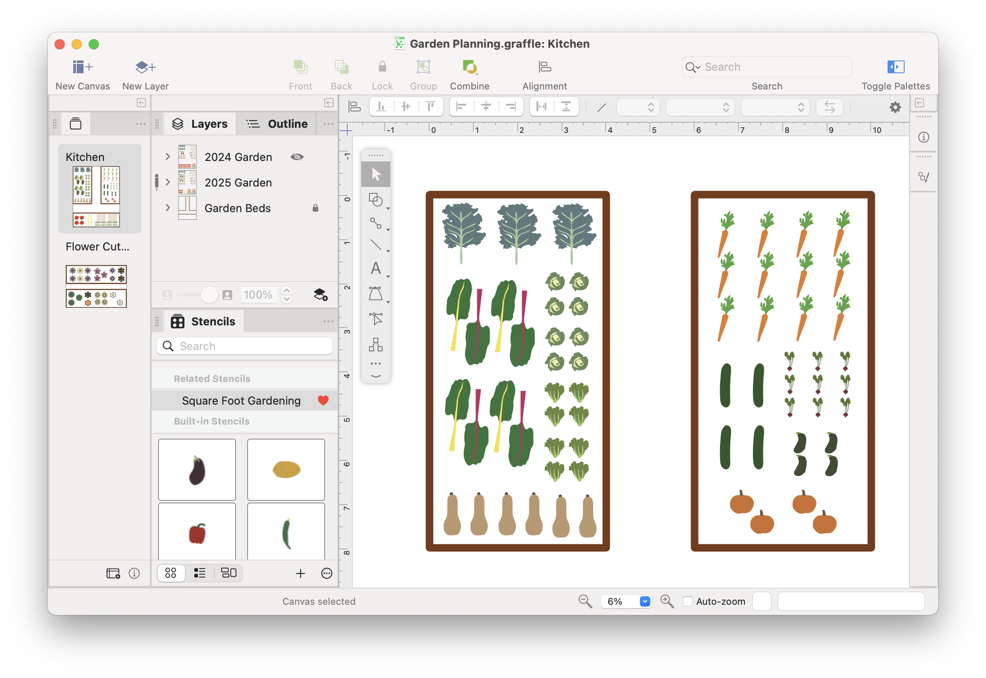Select the Connection line tool
The height and width of the screenshot is (678, 986).
point(376,223)
